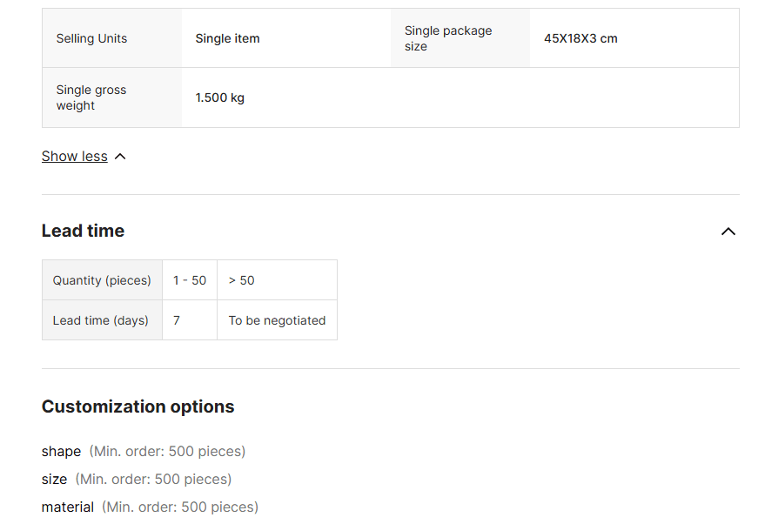The image size is (765, 524).
Task: Click the "Lead time" section heading
Action: (x=83, y=231)
